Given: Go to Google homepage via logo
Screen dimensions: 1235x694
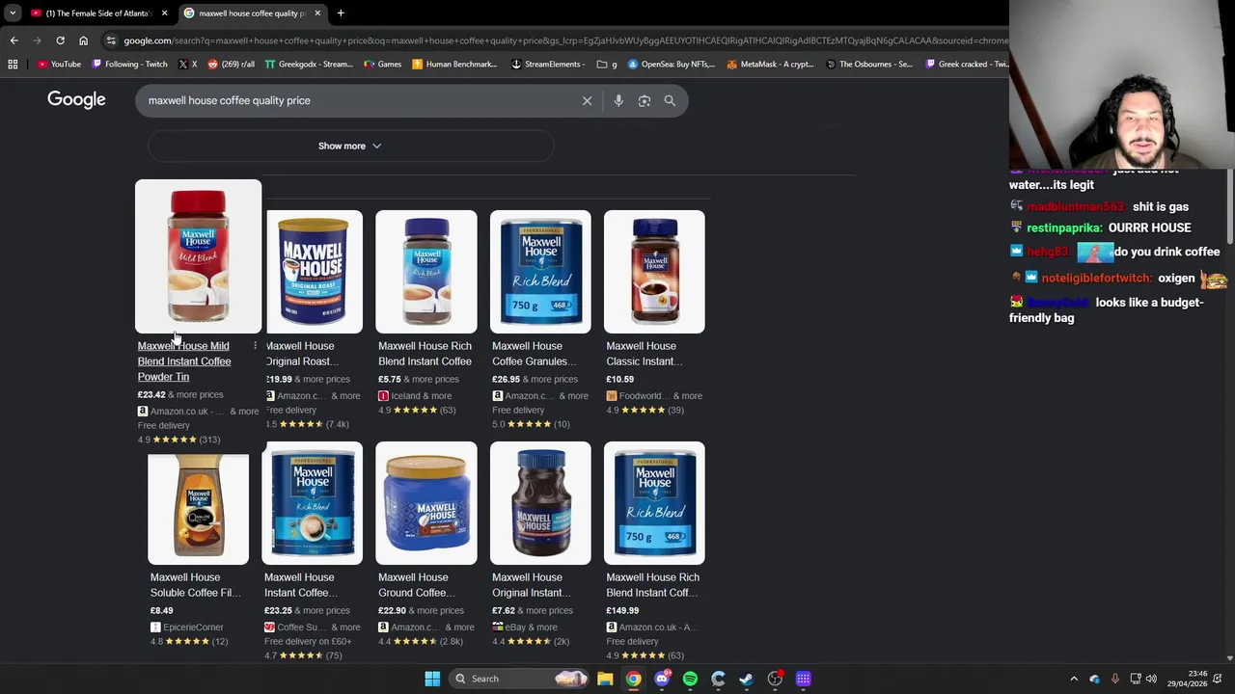Looking at the screenshot, I should point(76,99).
